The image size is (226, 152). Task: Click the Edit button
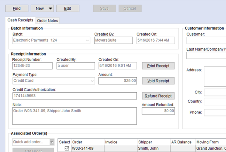tap(67, 8)
